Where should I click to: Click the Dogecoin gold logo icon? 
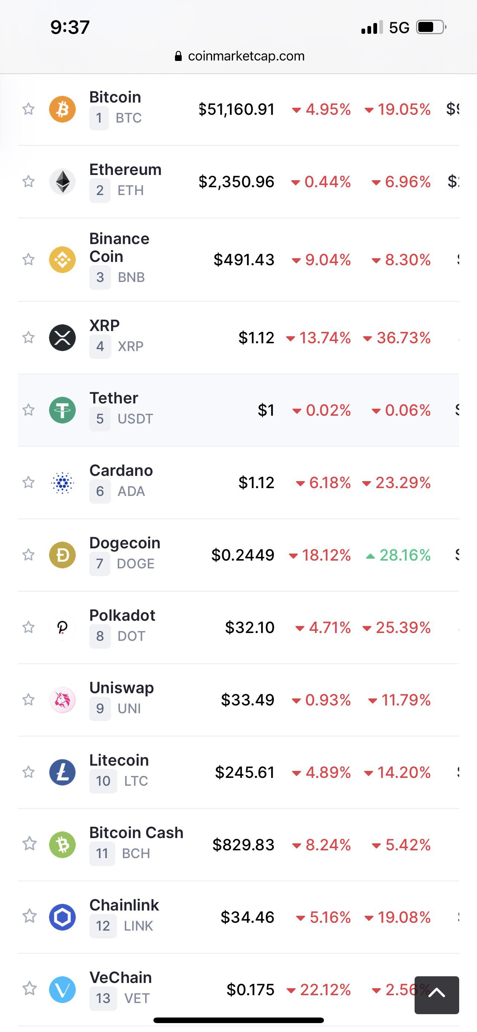click(62, 555)
